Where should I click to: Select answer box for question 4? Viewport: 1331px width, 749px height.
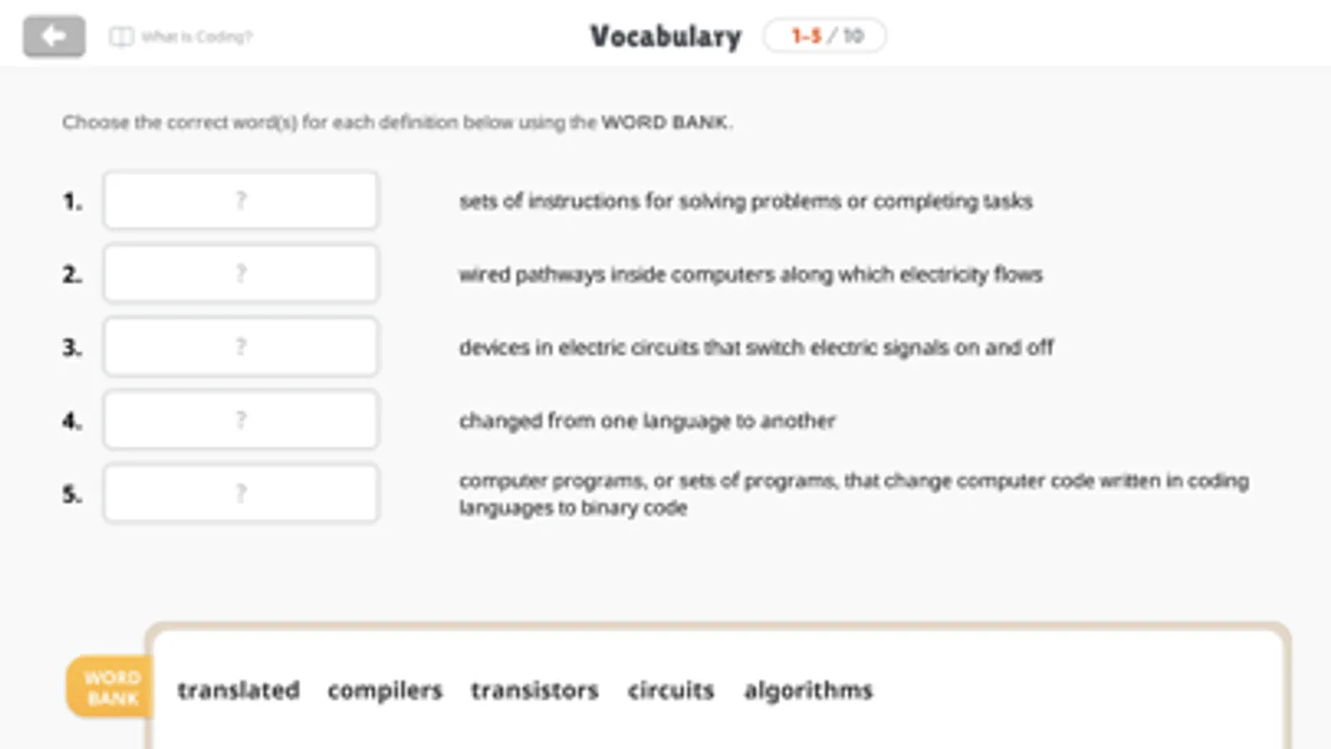pyautogui.click(x=241, y=420)
